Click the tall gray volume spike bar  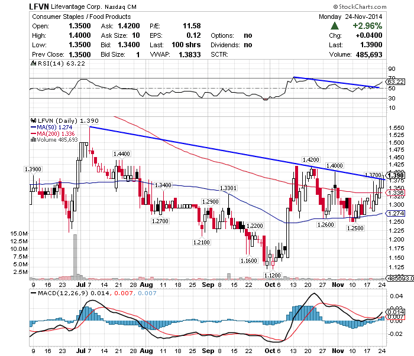(75, 256)
